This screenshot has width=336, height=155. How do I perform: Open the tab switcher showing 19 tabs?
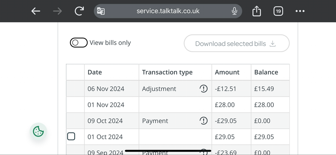[278, 11]
